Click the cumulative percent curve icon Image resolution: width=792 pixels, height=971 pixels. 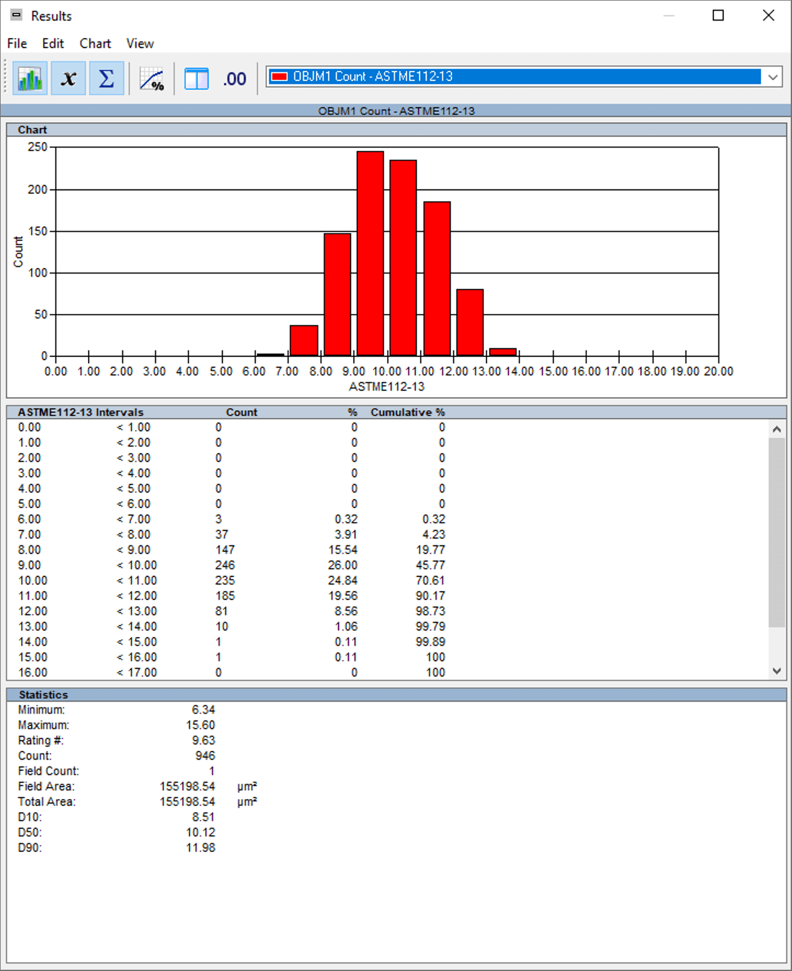[x=152, y=79]
